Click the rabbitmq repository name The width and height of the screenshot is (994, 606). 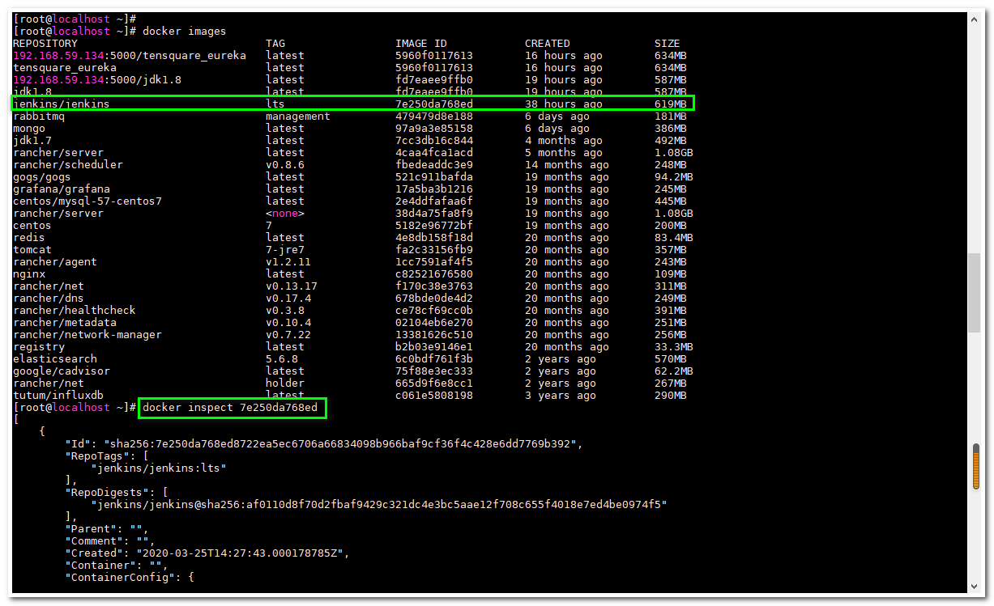tap(39, 116)
